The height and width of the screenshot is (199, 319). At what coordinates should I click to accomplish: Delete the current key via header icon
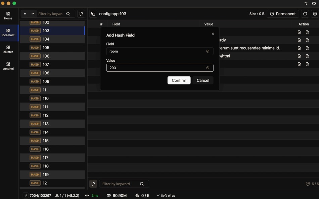(x=314, y=14)
